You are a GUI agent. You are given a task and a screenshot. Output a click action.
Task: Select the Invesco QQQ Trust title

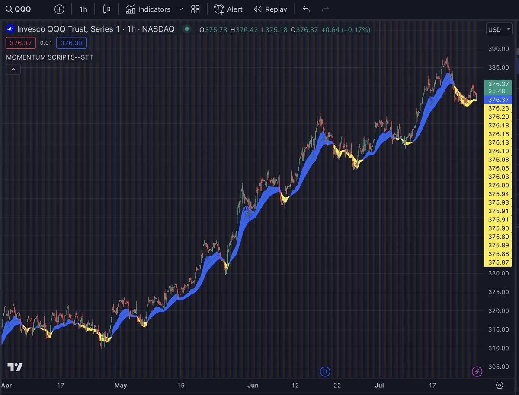coord(96,29)
